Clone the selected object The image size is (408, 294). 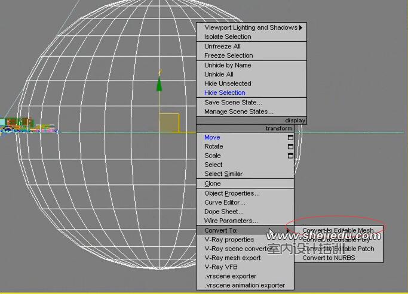245,183
